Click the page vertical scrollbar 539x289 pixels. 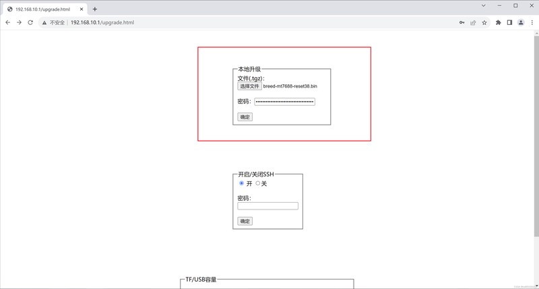point(536,135)
